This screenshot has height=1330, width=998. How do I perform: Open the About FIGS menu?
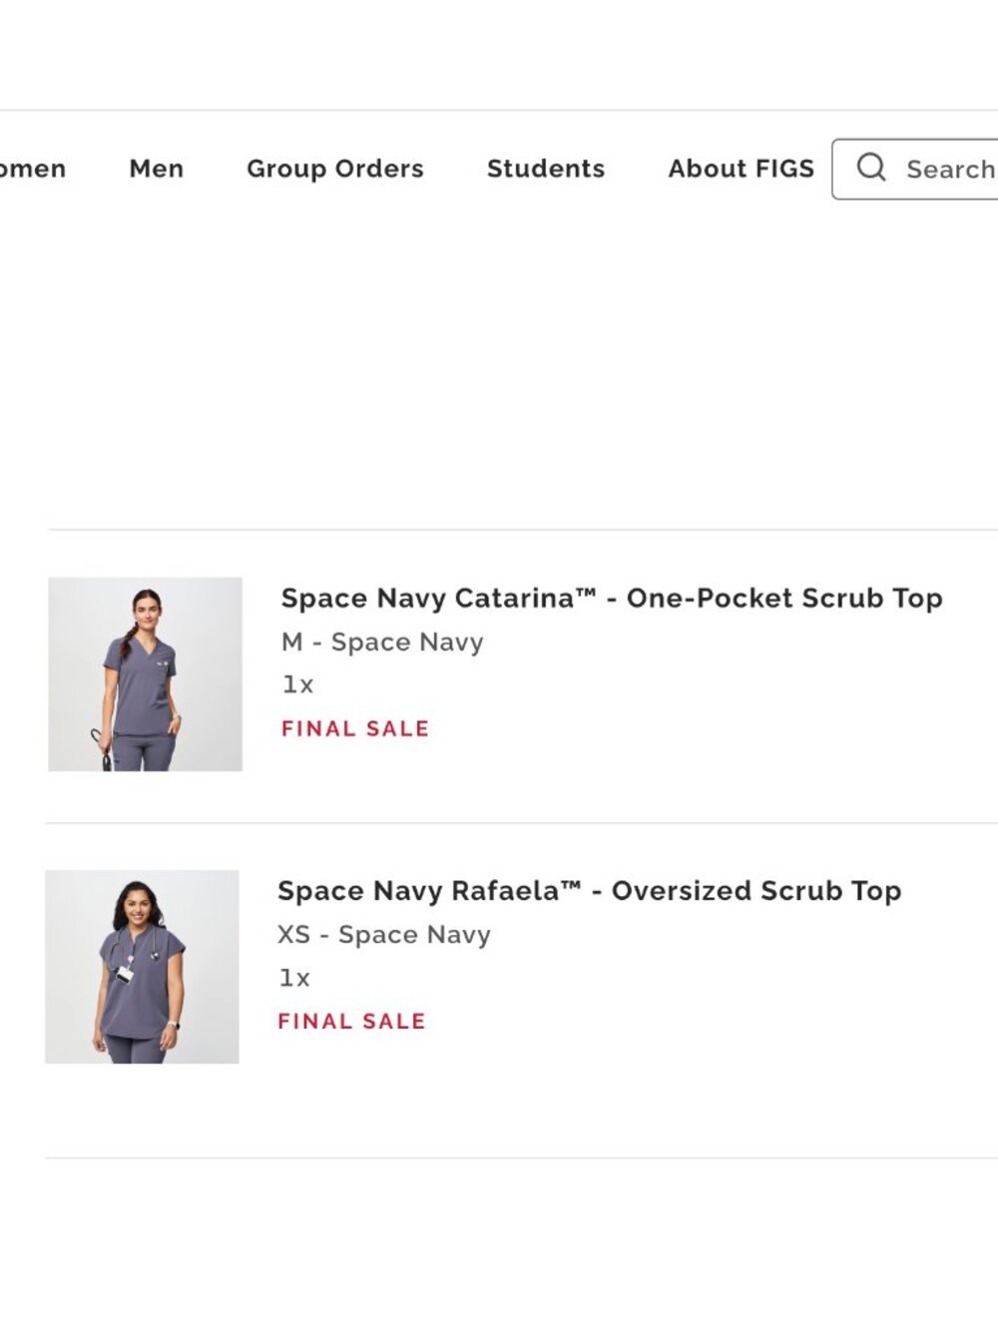(x=742, y=169)
